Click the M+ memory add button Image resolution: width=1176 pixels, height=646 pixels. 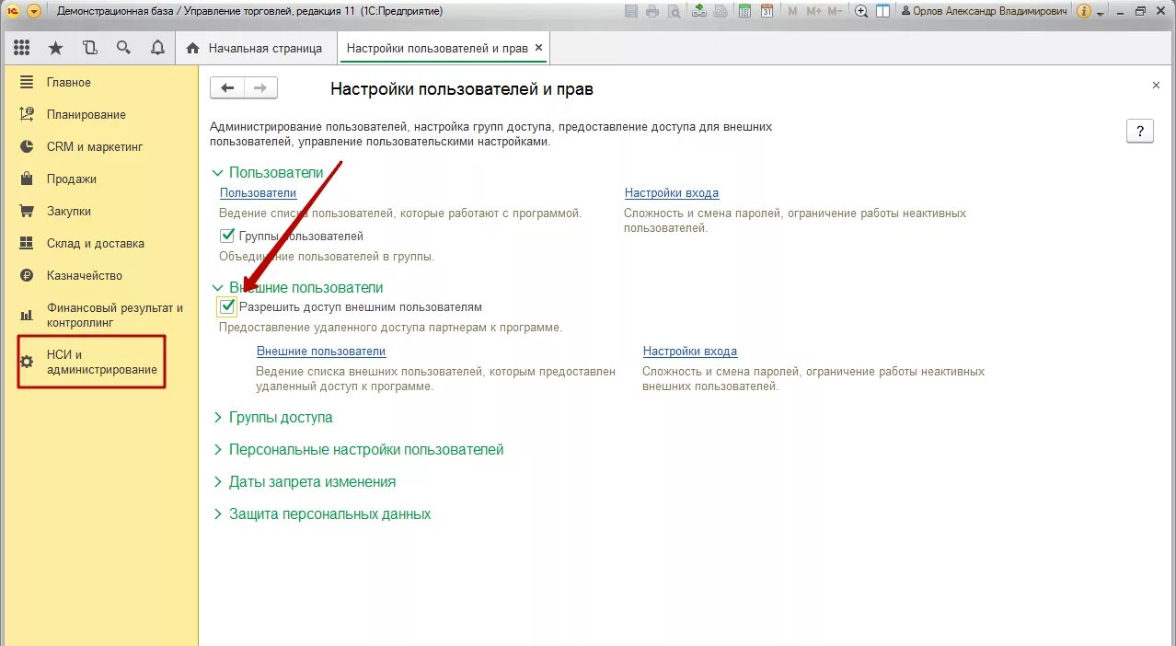click(813, 11)
